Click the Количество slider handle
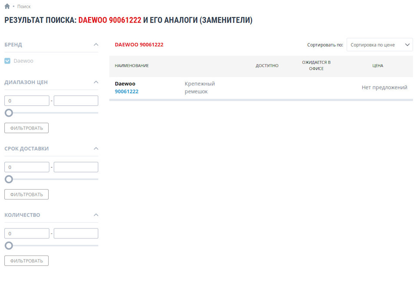Image resolution: width=417 pixels, height=295 pixels. [x=9, y=246]
